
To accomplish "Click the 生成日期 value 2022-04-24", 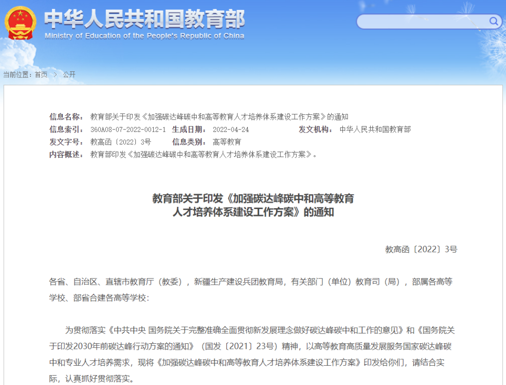I will click(x=231, y=129).
